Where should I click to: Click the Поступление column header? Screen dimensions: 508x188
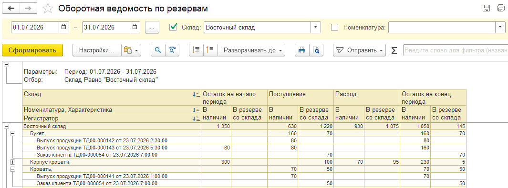[301, 98]
